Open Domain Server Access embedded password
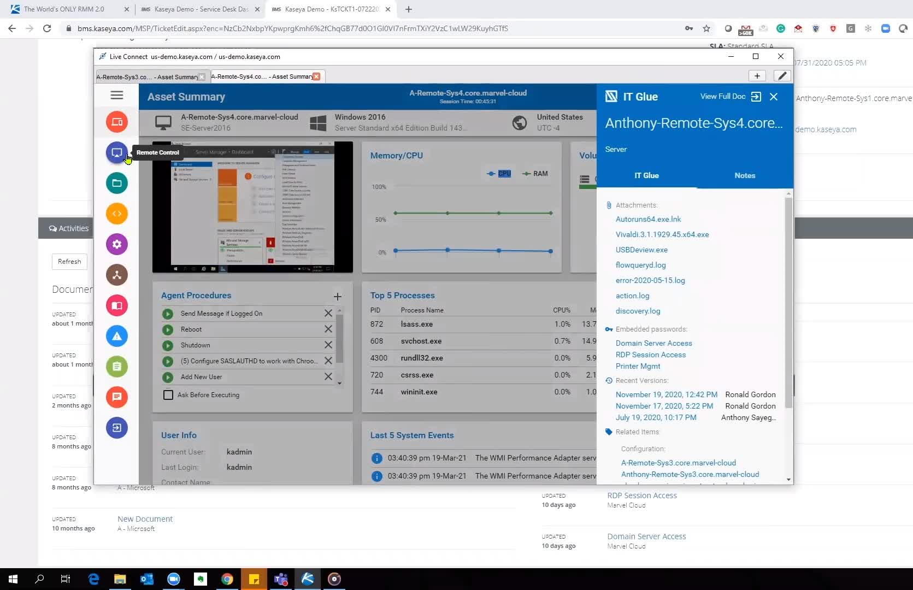This screenshot has width=913, height=590. 653,343
